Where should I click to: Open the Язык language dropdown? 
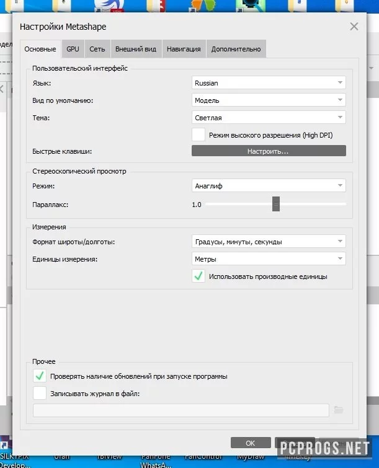click(269, 82)
